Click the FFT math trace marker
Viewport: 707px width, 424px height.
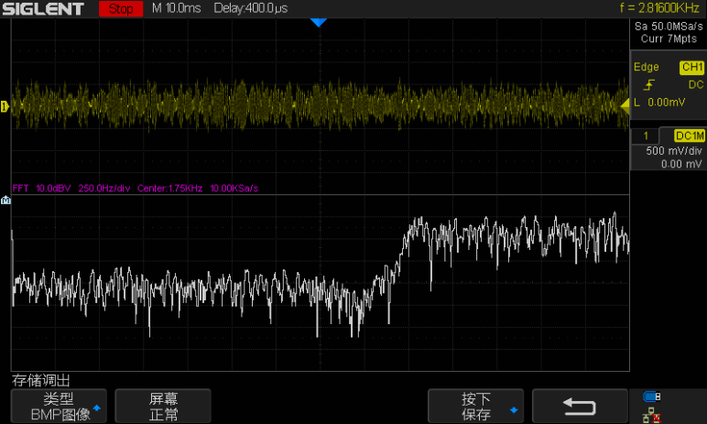(5, 201)
